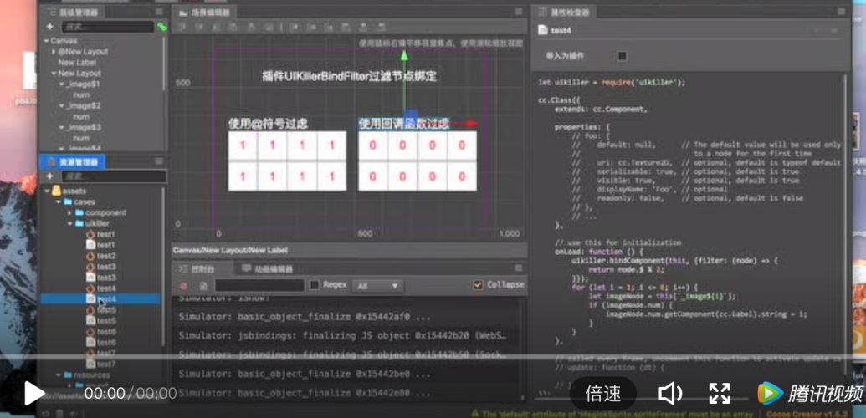The height and width of the screenshot is (418, 866).
Task: Click the assets search field
Action: [x=113, y=176]
